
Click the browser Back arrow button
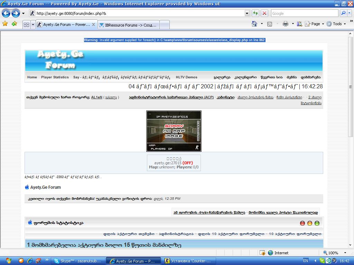[x=6, y=13]
